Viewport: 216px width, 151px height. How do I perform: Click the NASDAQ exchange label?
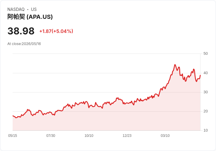point(16,9)
